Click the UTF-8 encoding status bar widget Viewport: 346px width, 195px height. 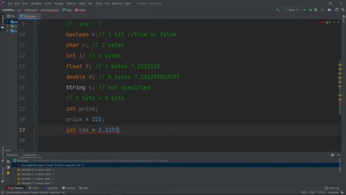[322, 193]
